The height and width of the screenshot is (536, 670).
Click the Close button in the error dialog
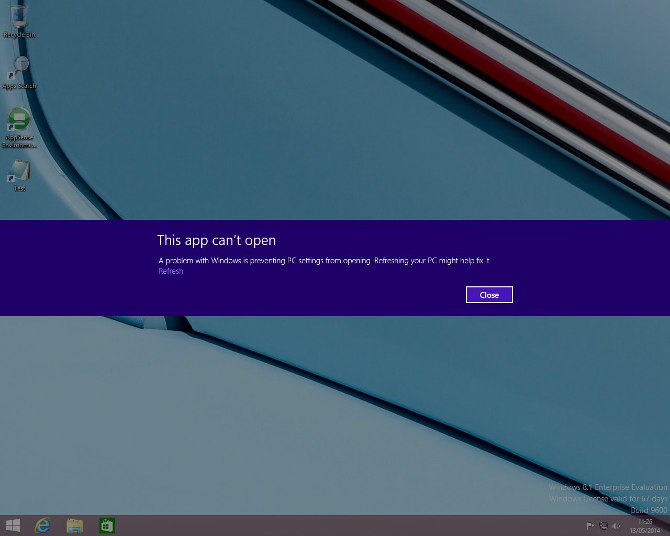point(489,295)
